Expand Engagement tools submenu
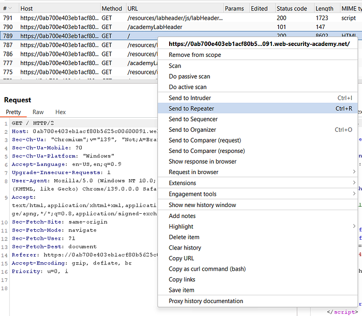The width and height of the screenshot is (362, 316). point(258,194)
